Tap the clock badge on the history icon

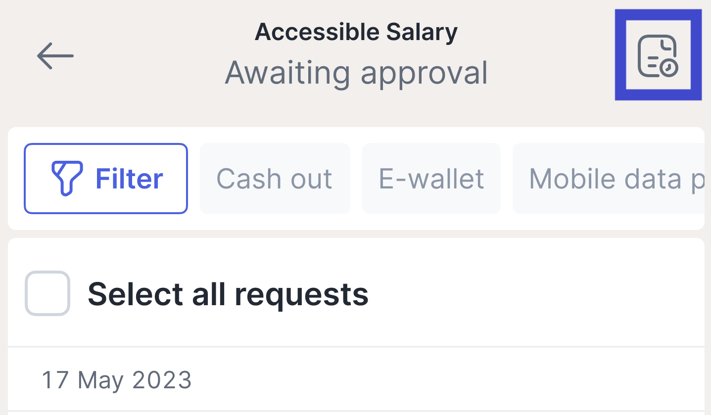click(x=669, y=68)
